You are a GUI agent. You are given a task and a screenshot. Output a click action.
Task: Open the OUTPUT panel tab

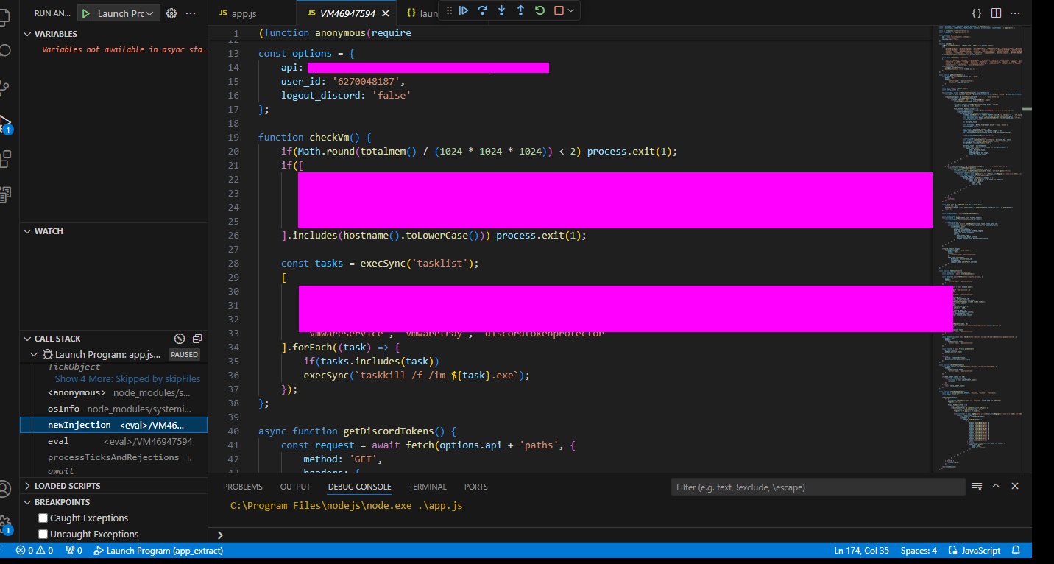(x=295, y=487)
